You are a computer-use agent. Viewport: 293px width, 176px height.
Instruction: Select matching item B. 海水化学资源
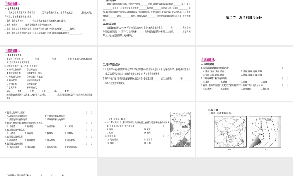(14, 73)
